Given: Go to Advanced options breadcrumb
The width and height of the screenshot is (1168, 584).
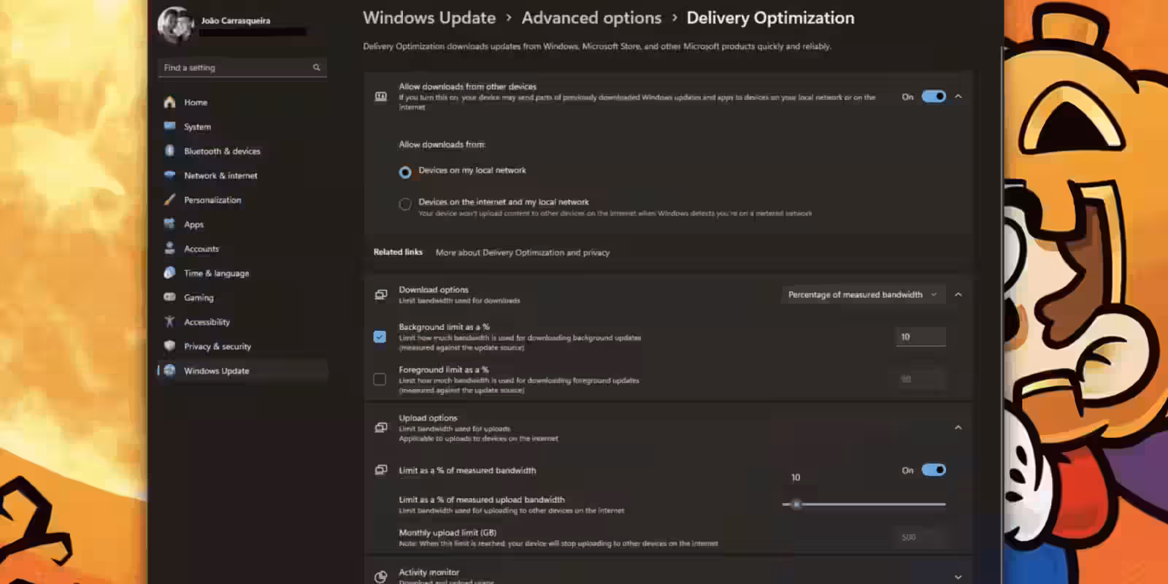Looking at the screenshot, I should pos(591,18).
